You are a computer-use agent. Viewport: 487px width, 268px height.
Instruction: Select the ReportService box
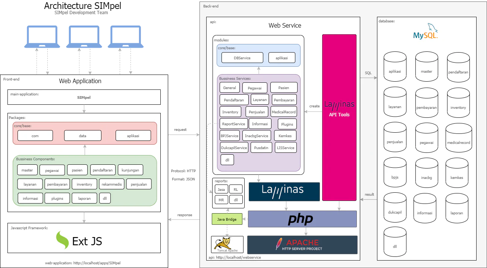pyautogui.click(x=233, y=124)
